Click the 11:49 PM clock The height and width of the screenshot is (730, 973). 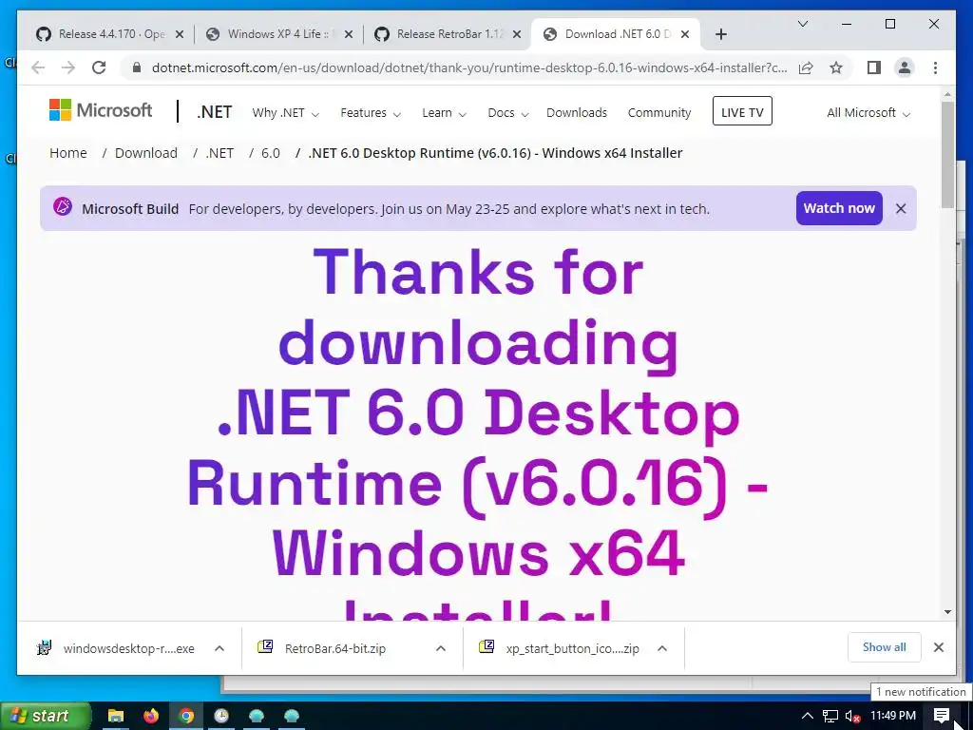point(893,716)
